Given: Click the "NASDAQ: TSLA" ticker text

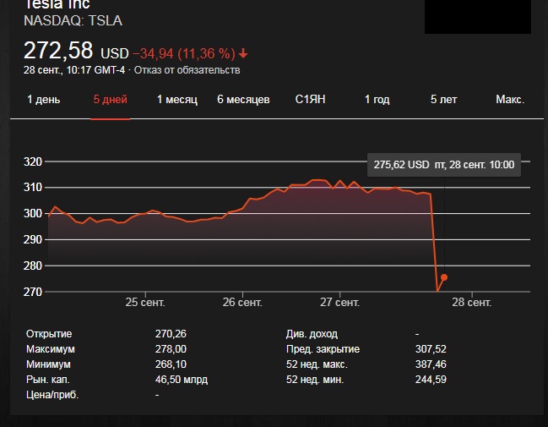Looking at the screenshot, I should click(x=73, y=20).
